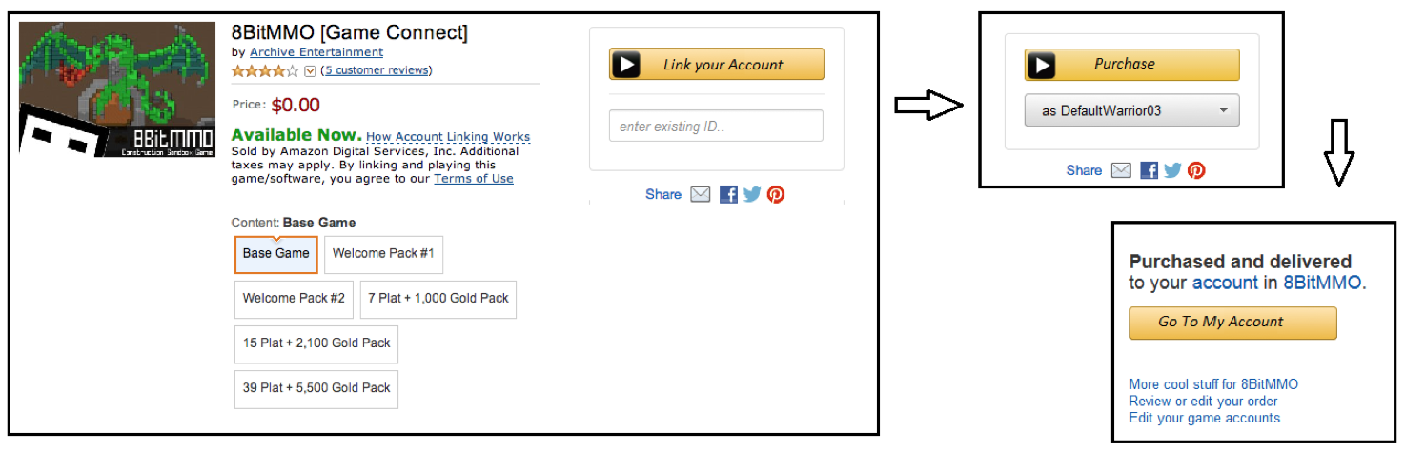Click email icon below Purchase box
The width and height of the screenshot is (1405, 451).
(1122, 170)
